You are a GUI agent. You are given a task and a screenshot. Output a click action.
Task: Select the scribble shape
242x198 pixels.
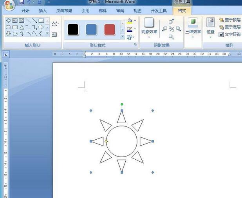tap(22, 34)
